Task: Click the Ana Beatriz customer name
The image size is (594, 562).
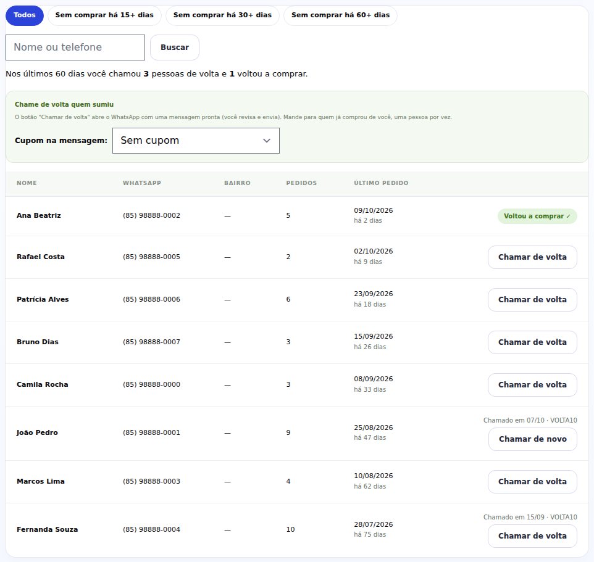Action: tap(39, 215)
